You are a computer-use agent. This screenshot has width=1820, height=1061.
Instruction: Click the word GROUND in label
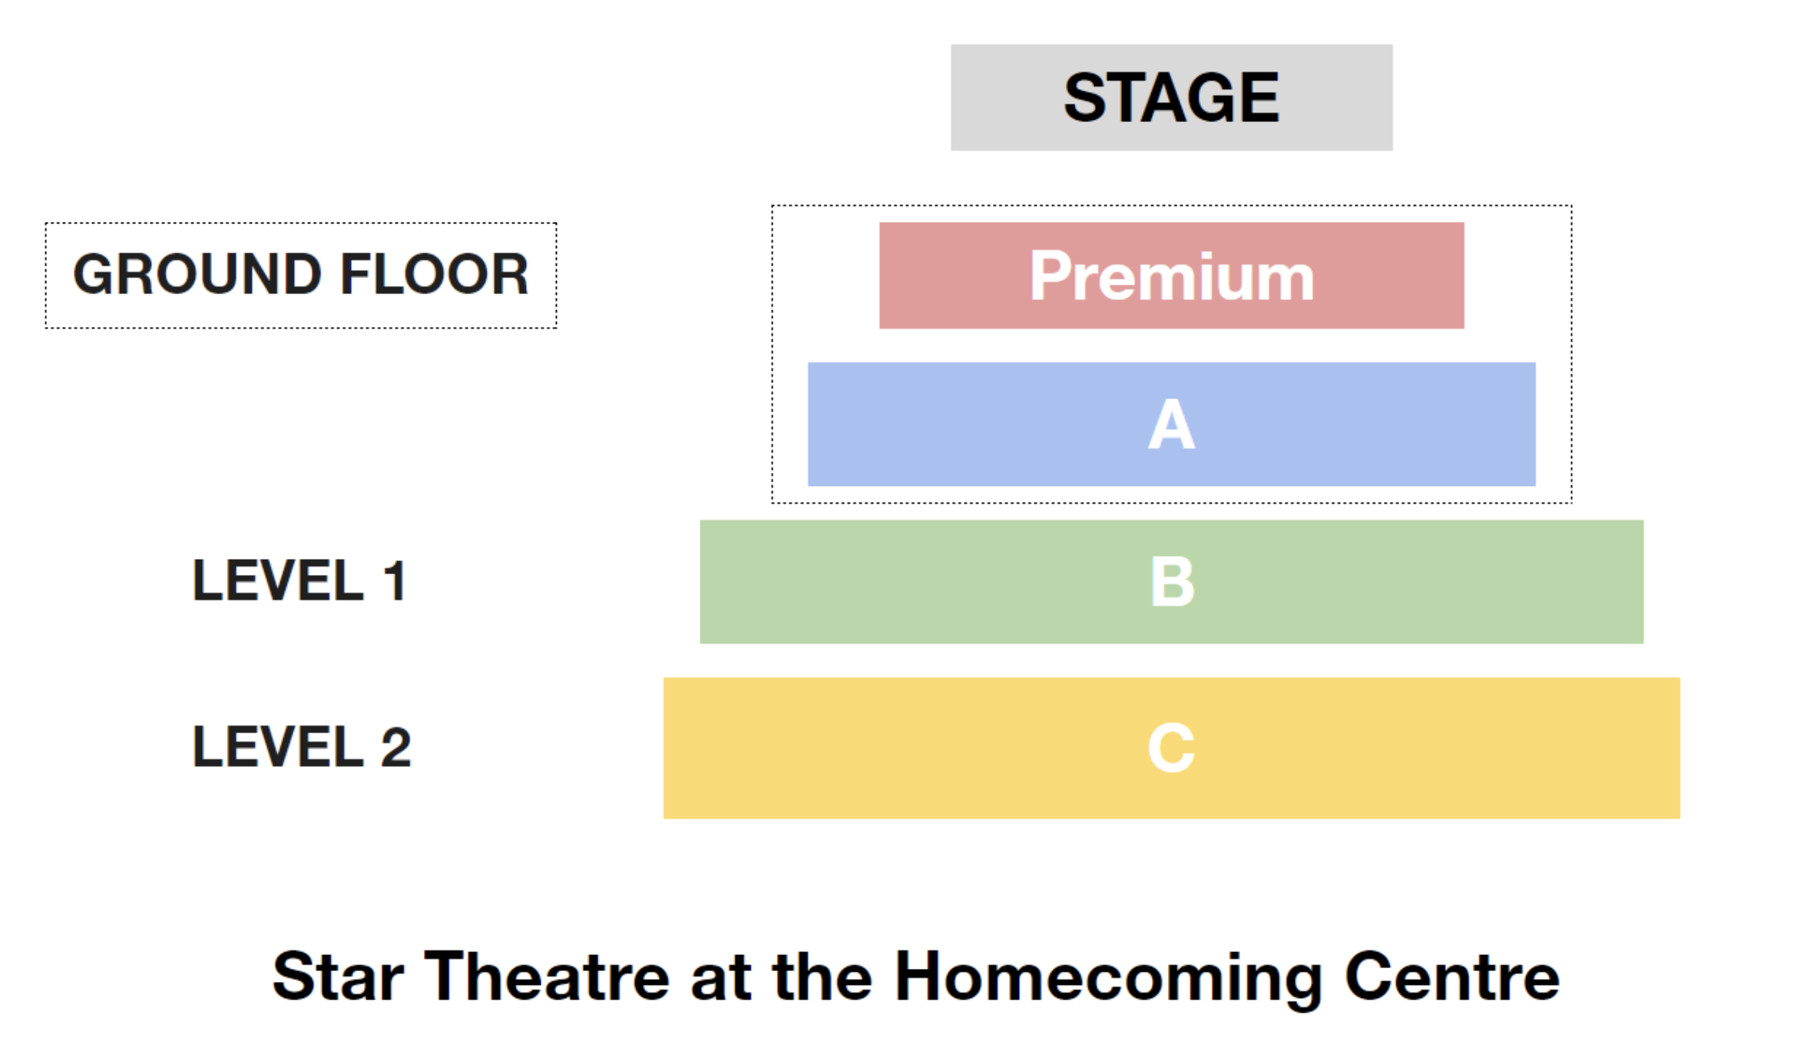tap(197, 275)
